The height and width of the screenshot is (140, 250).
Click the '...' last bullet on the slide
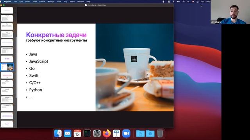[x=31, y=97]
